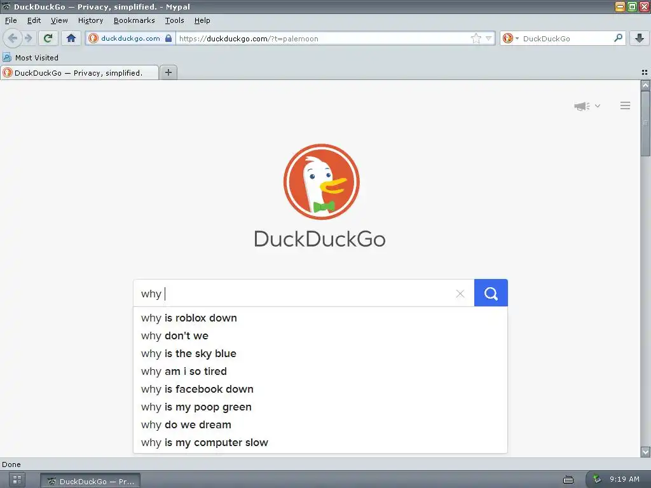Click the toolbar search magnifier icon

pos(618,38)
